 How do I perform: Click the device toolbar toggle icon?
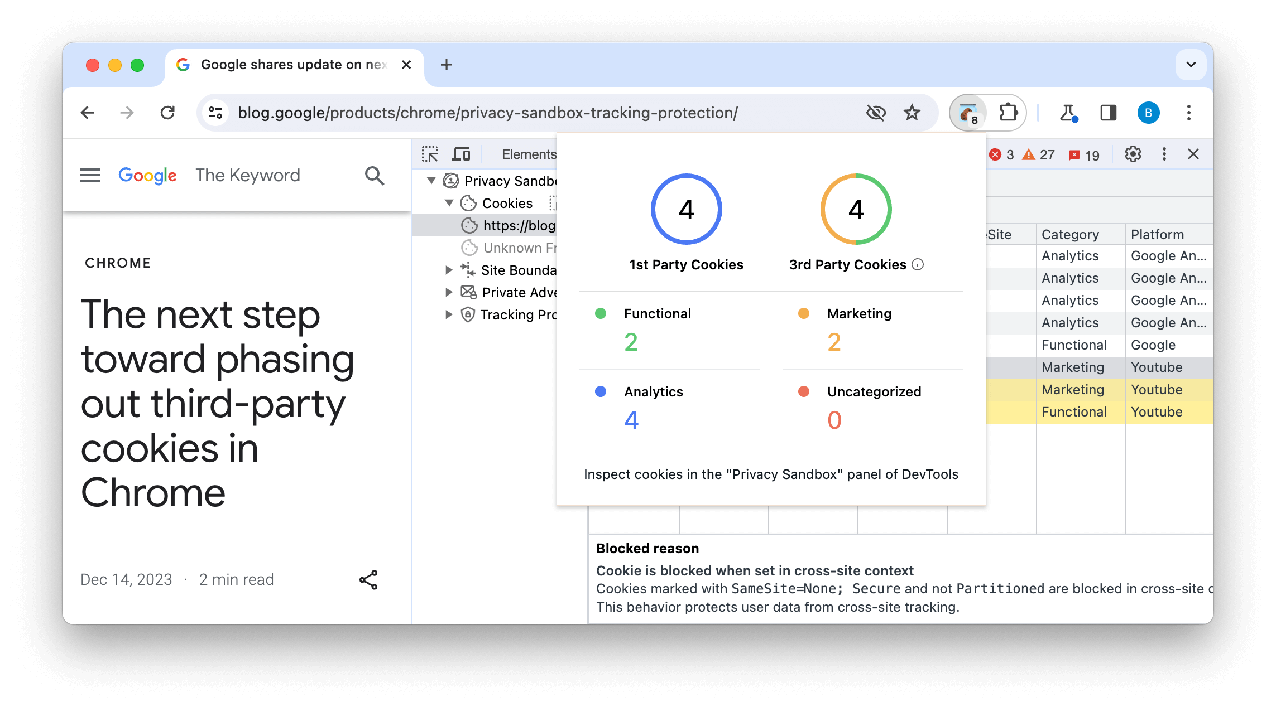462,153
